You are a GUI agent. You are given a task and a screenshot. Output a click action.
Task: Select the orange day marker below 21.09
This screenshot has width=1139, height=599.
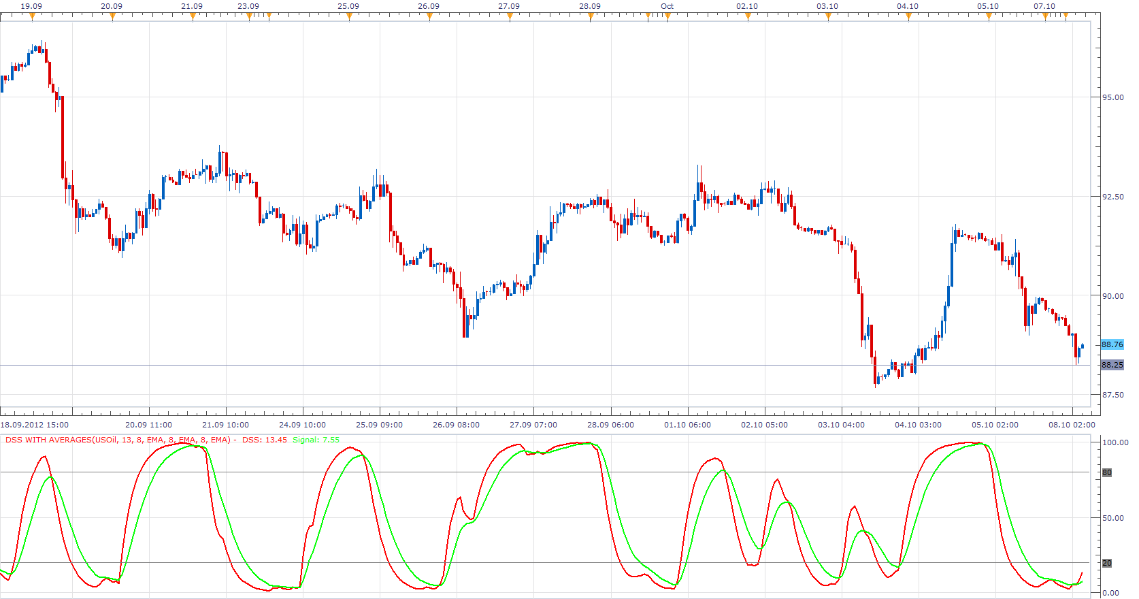[x=193, y=17]
